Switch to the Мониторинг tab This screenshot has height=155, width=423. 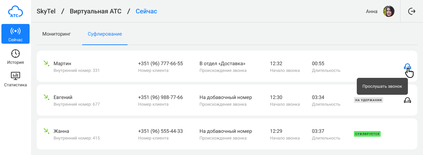pos(56,34)
